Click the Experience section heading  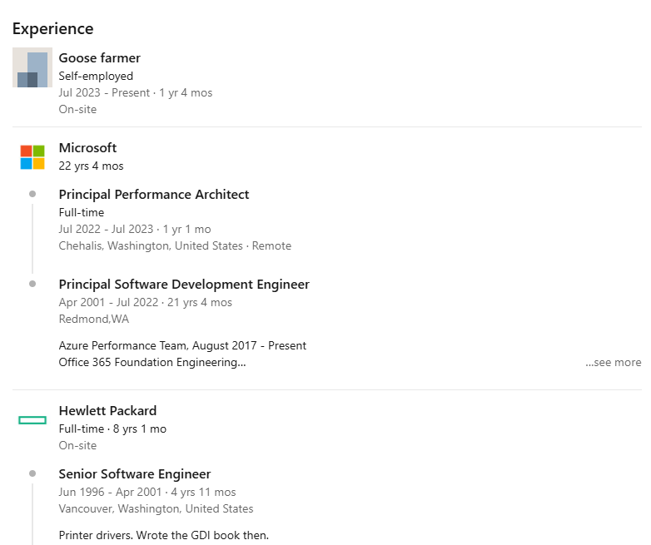click(52, 29)
